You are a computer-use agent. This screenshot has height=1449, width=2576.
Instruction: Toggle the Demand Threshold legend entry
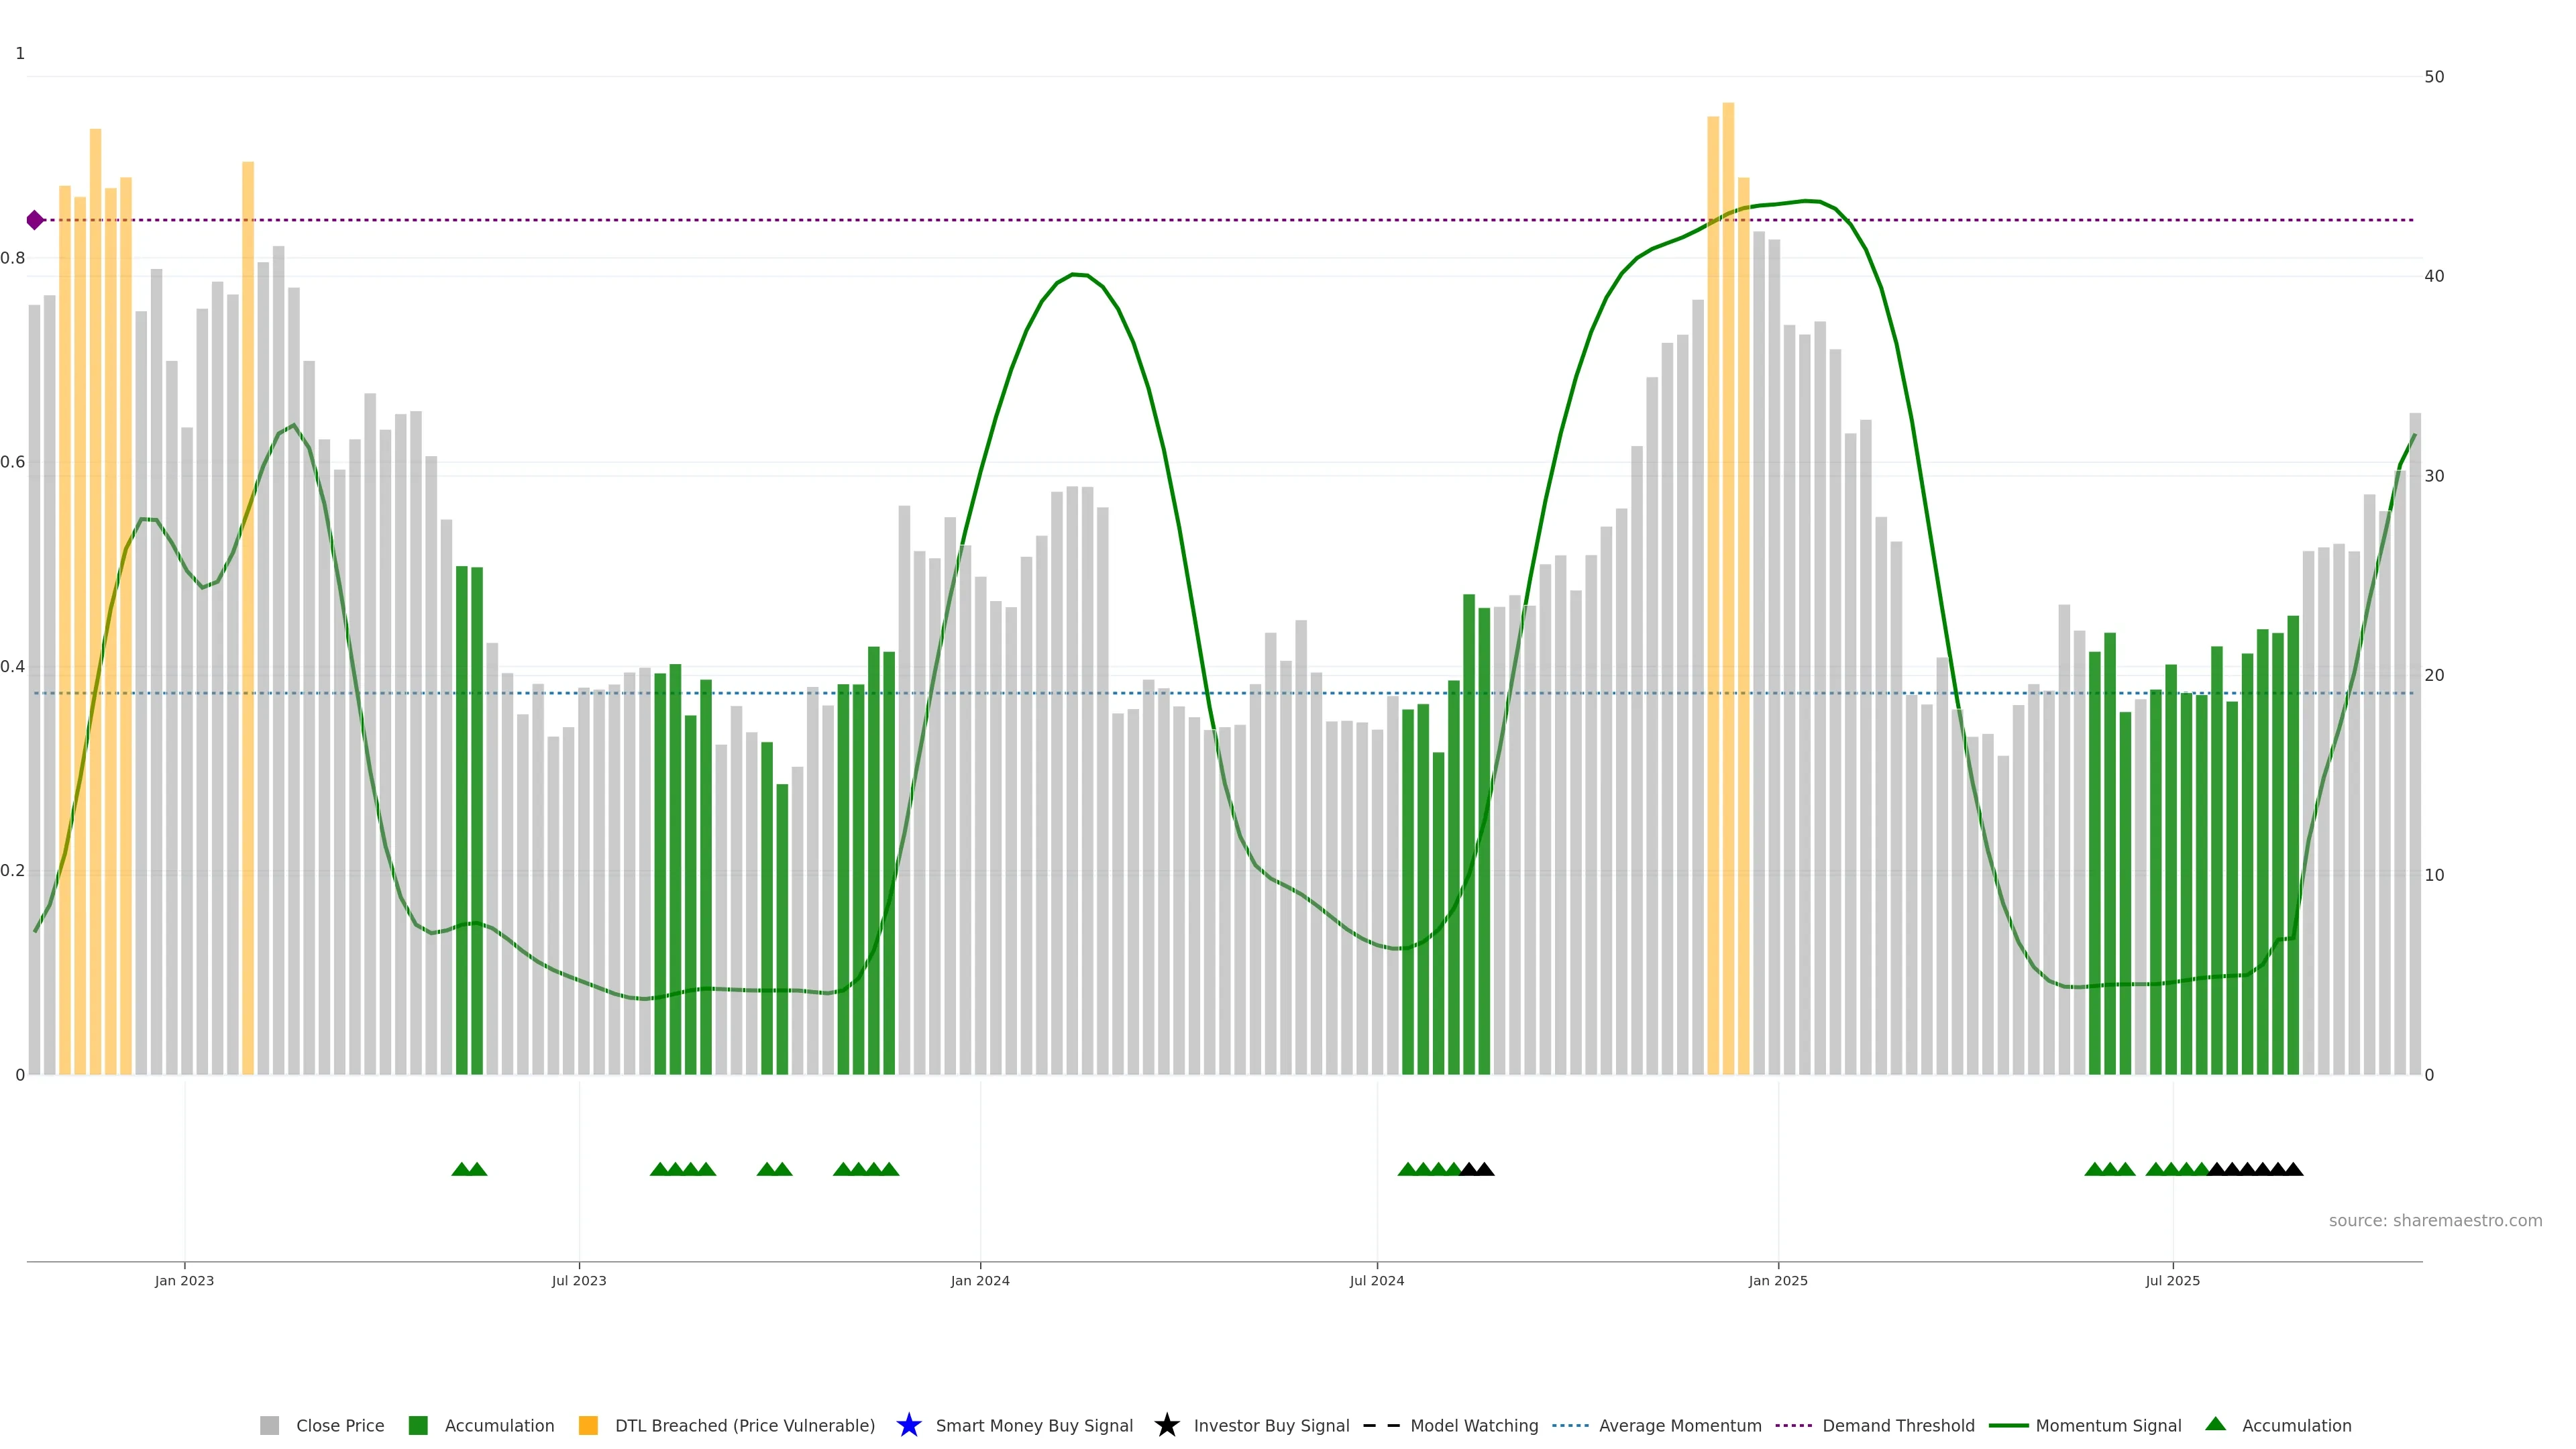tap(1897, 1425)
